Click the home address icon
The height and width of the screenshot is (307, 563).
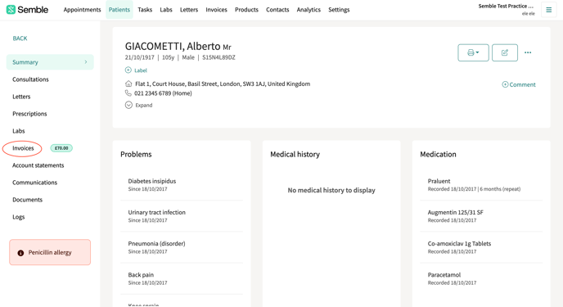point(128,84)
